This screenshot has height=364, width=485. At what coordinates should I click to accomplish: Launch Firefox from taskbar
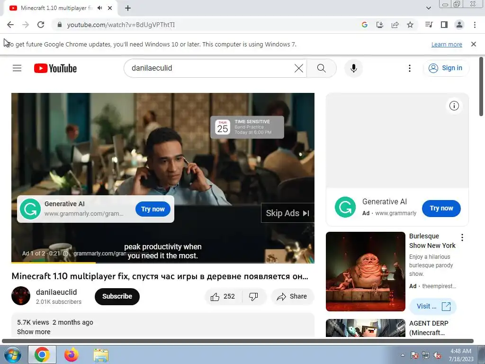[x=72, y=355]
